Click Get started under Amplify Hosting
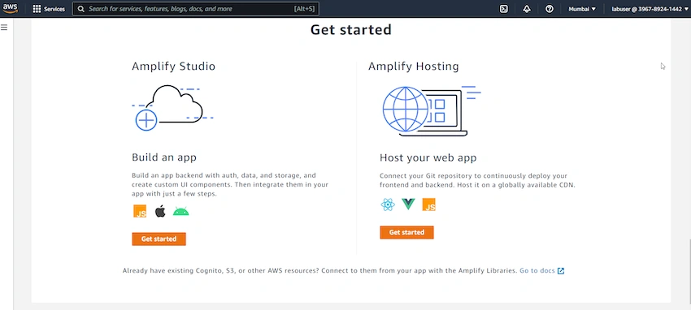 (x=406, y=232)
